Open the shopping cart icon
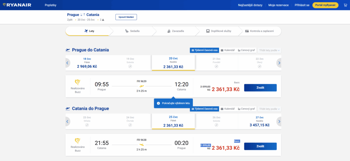The height and width of the screenshot is (161, 350). (x=345, y=5)
